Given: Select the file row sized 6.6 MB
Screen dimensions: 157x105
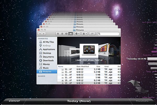Looking at the screenshot, I should pyautogui.click(x=89, y=83).
